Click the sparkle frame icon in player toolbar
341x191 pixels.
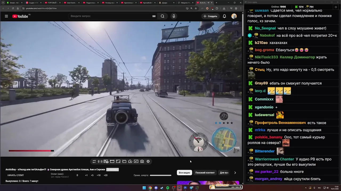click(136, 161)
